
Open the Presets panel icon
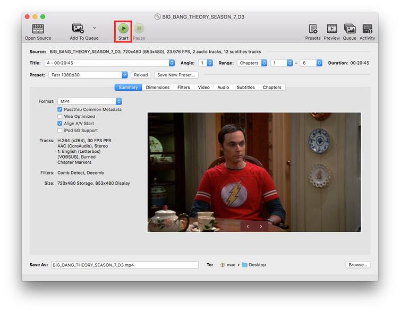tap(313, 29)
